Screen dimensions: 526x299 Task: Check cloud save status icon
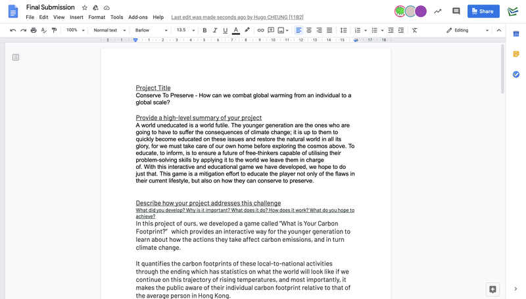107,8
